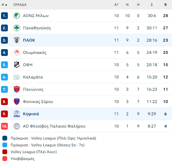Click the ΟΦΗ black shield logo
The image size is (172, 162).
(17, 65)
